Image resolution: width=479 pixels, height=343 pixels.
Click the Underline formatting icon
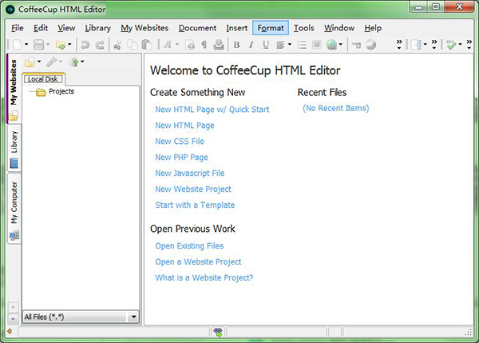pos(265,45)
